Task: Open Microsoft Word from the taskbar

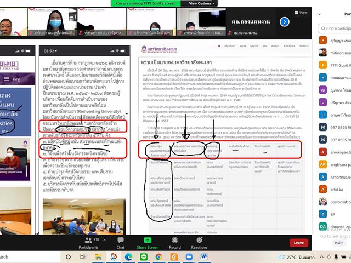Action: coord(204,257)
